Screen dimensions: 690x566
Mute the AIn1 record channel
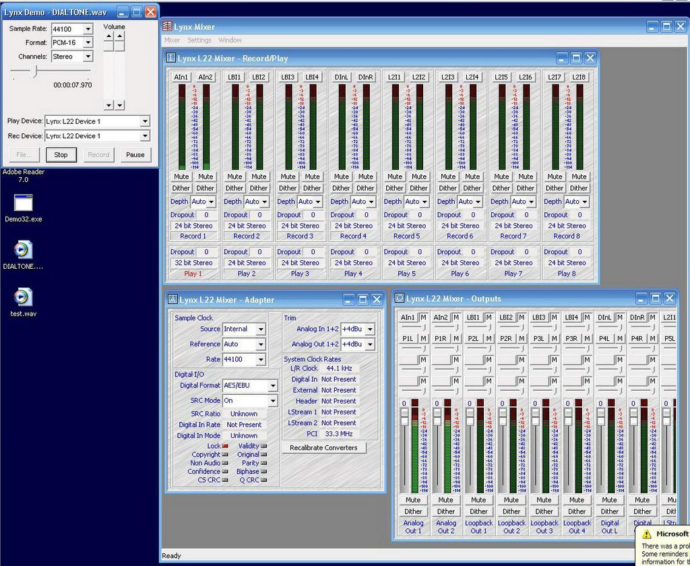tap(181, 177)
